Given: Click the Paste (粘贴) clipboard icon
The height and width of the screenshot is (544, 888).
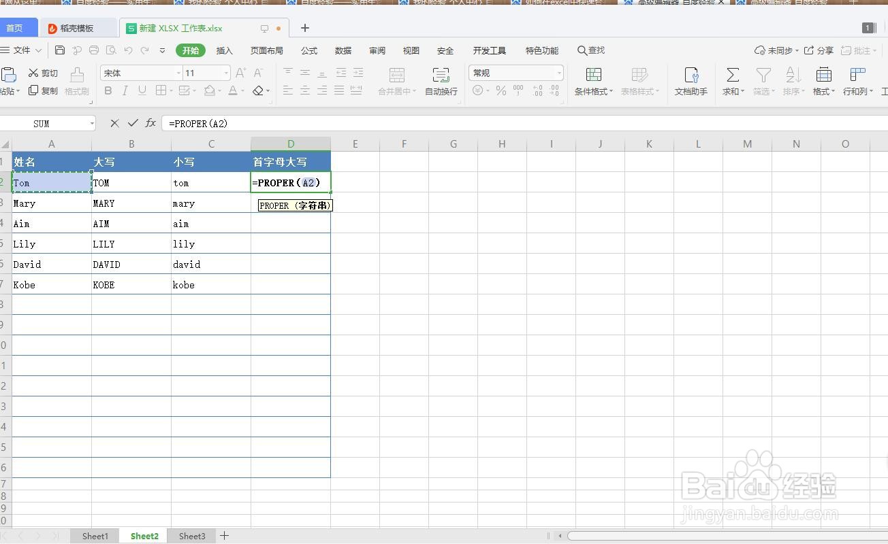Looking at the screenshot, I should [x=9, y=74].
